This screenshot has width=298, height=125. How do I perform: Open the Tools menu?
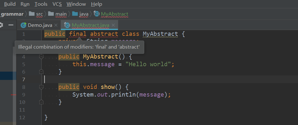coord(41,4)
